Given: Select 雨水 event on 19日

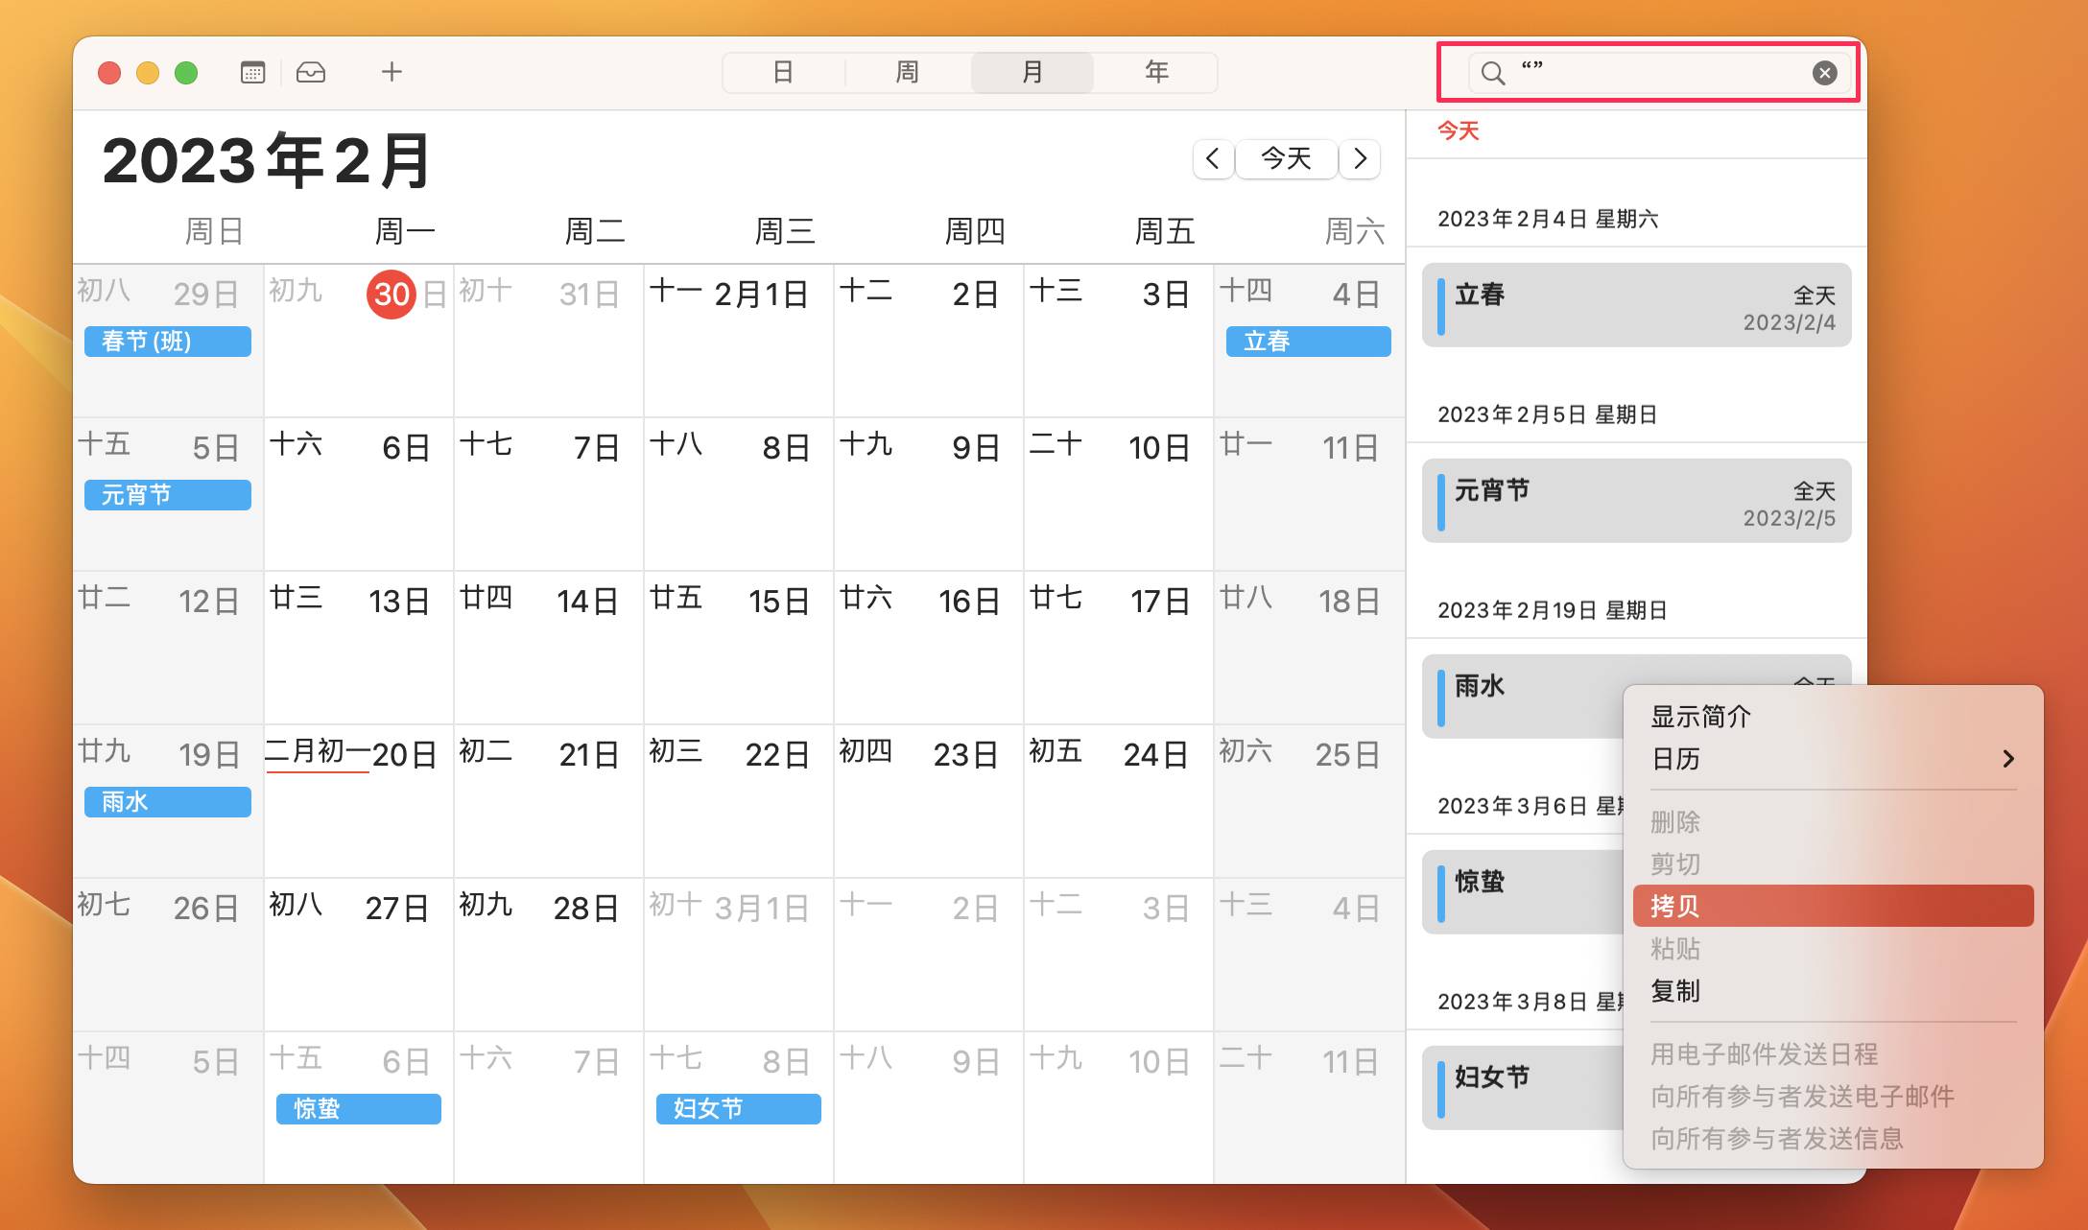Looking at the screenshot, I should coord(168,802).
